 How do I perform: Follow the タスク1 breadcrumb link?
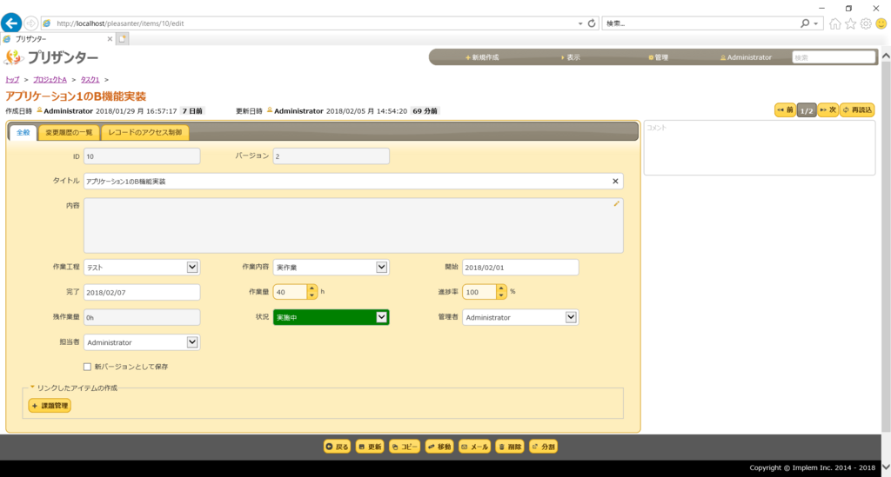pos(90,79)
